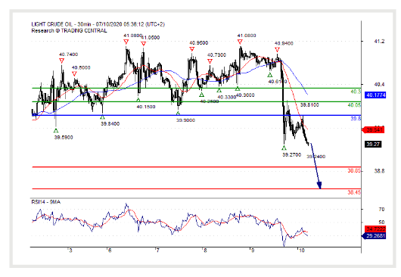Viewport: 401px width, 277px height.
Task: Select the date axis label 10
Action: (302, 251)
